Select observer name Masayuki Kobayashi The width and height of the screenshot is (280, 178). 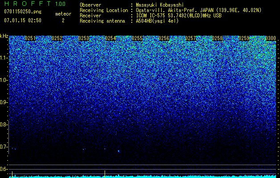[160, 5]
